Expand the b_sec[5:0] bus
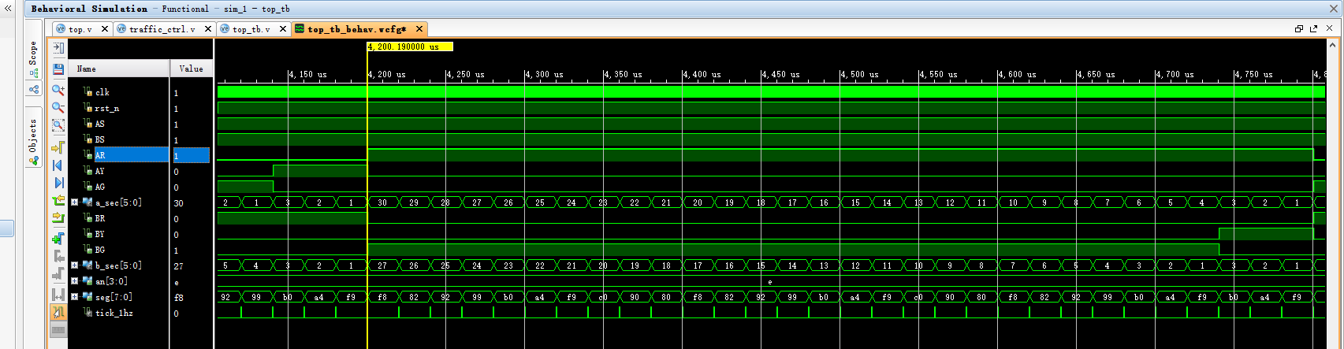The width and height of the screenshot is (1344, 349). coord(74,265)
